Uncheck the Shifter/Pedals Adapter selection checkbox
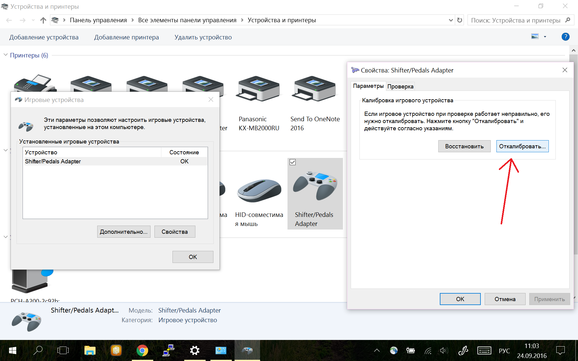 [293, 162]
